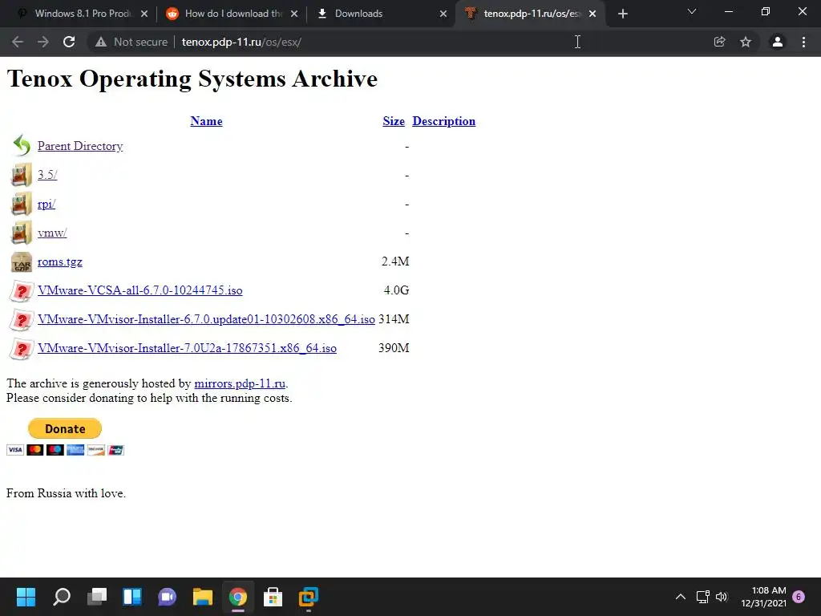The width and height of the screenshot is (821, 616).
Task: Open a new tab with the plus button
Action: (622, 14)
